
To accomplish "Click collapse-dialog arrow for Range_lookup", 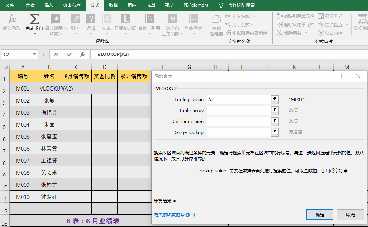I will point(275,132).
